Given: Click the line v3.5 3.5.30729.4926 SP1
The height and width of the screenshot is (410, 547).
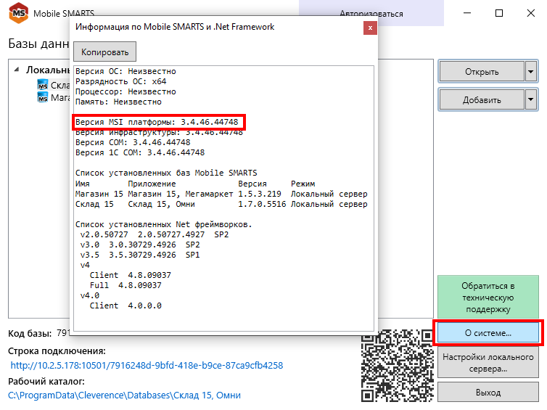Looking at the screenshot, I should point(140,255).
